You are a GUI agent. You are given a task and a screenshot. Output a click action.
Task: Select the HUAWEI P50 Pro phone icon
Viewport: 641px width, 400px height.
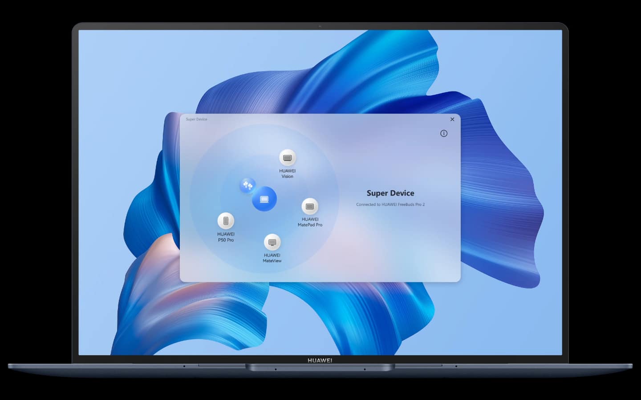[226, 221]
